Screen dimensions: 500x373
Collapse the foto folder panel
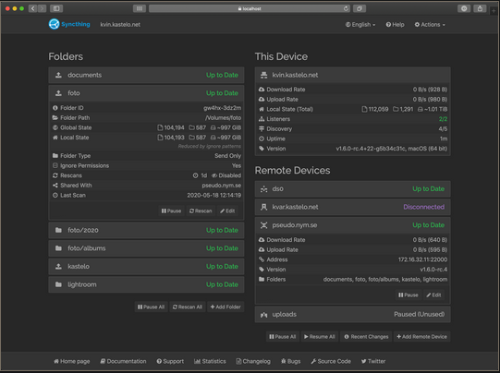coord(146,93)
